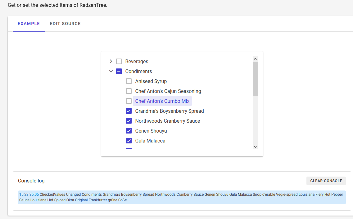Screen dimensions: 353x219
Task: Select the Condiments tree label
Action: coord(138,71)
